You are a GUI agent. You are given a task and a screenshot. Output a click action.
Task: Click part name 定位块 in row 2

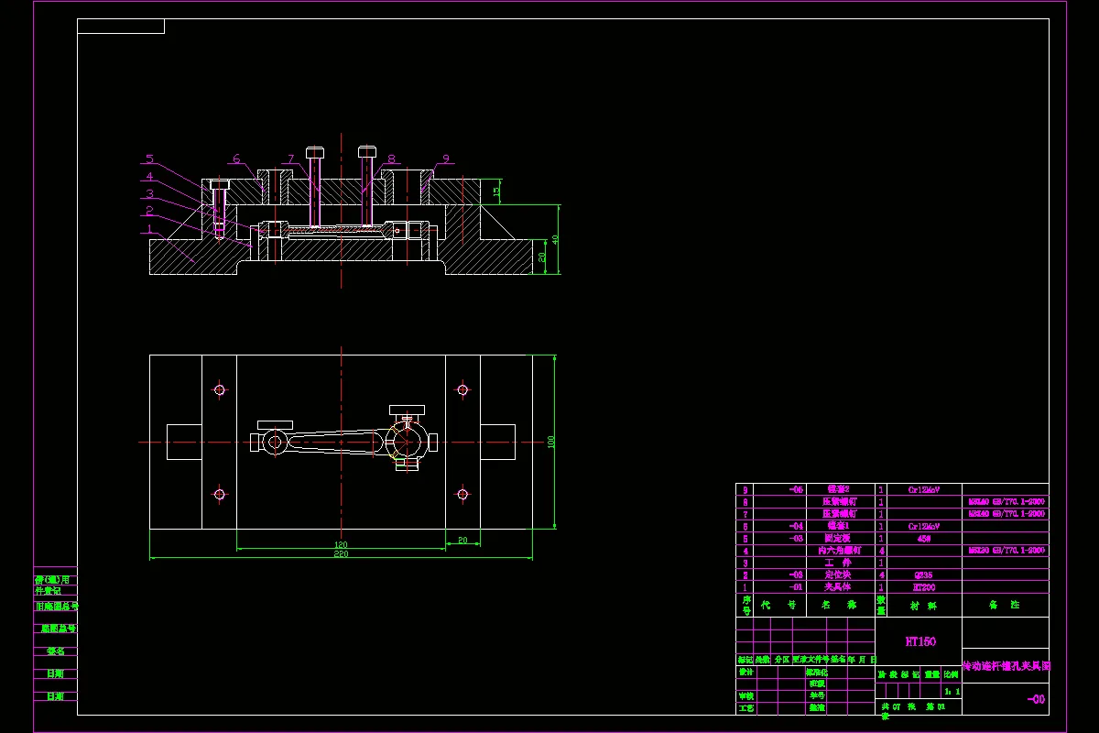tap(838, 574)
